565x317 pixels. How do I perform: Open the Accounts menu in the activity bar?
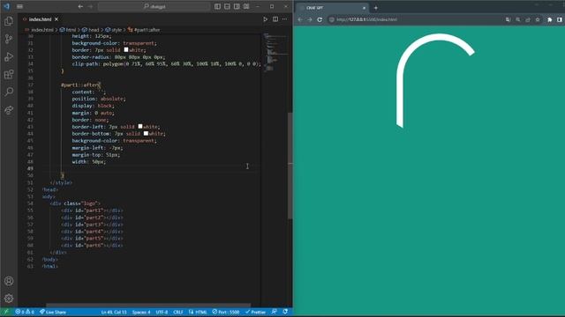tap(9, 281)
